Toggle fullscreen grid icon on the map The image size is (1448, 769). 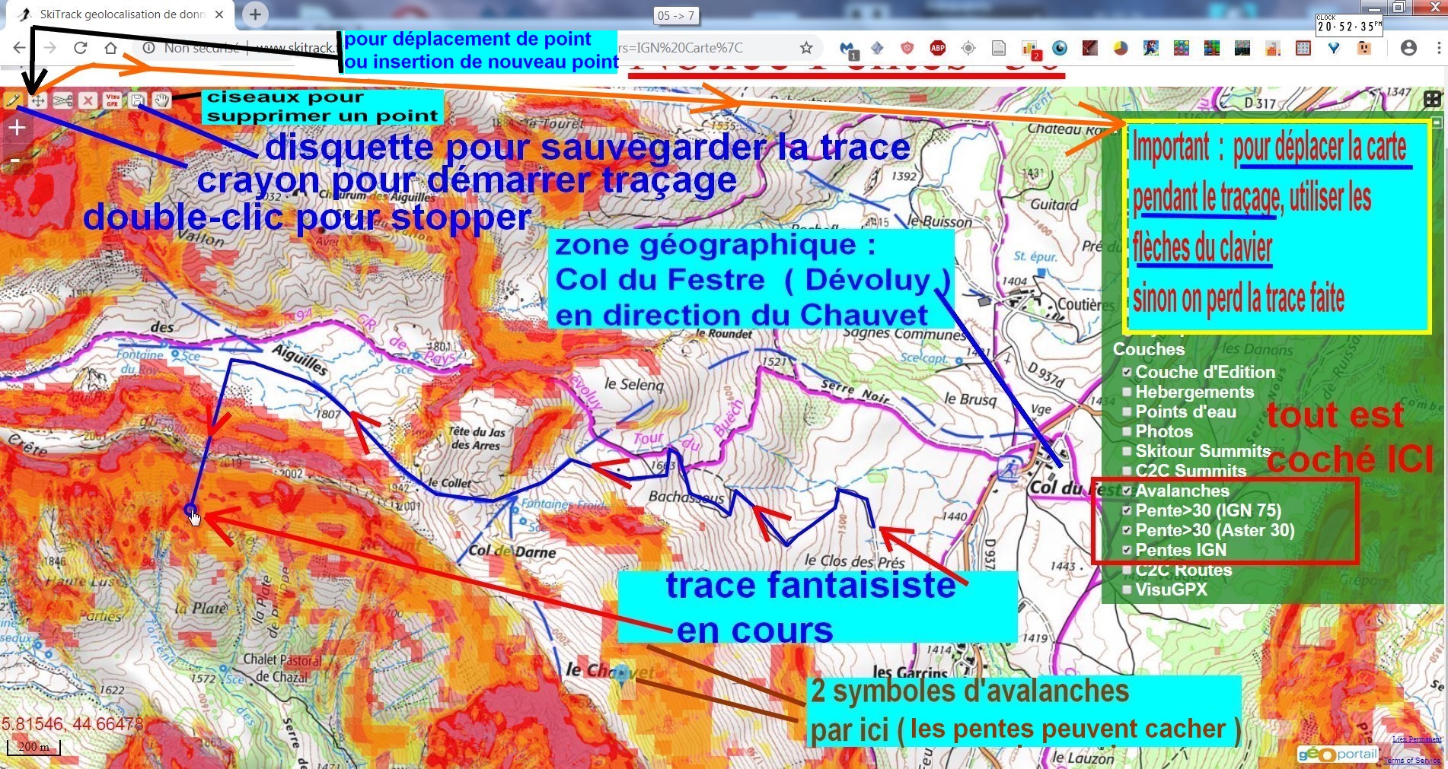coord(1432,99)
